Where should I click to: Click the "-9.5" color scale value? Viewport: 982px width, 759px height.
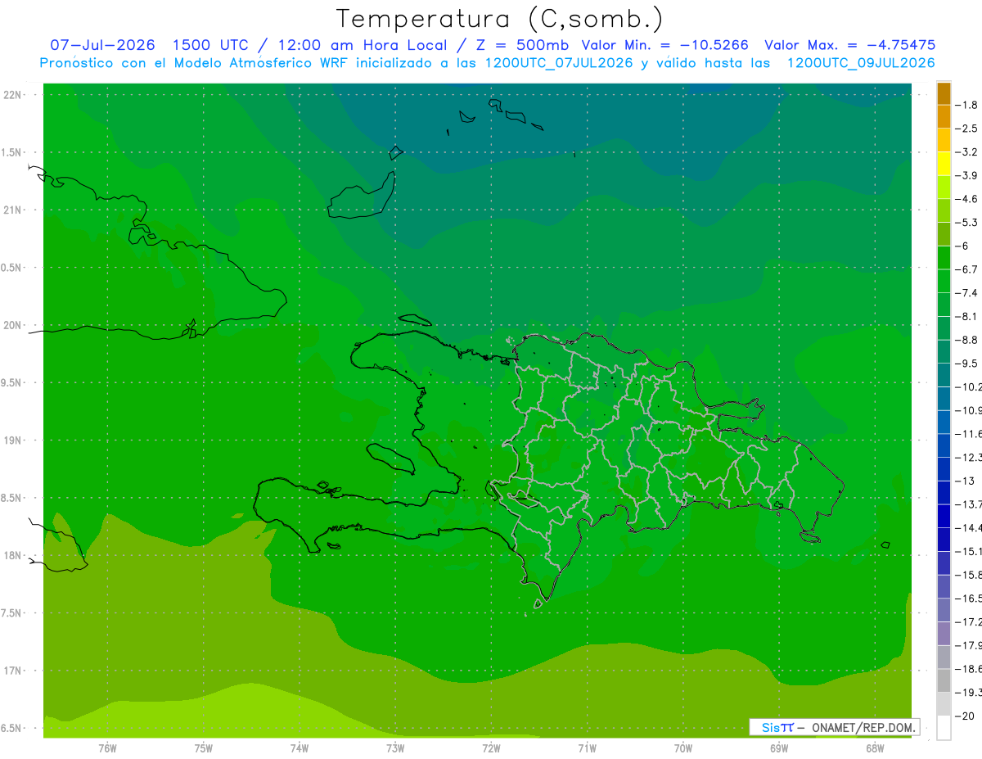966,364
